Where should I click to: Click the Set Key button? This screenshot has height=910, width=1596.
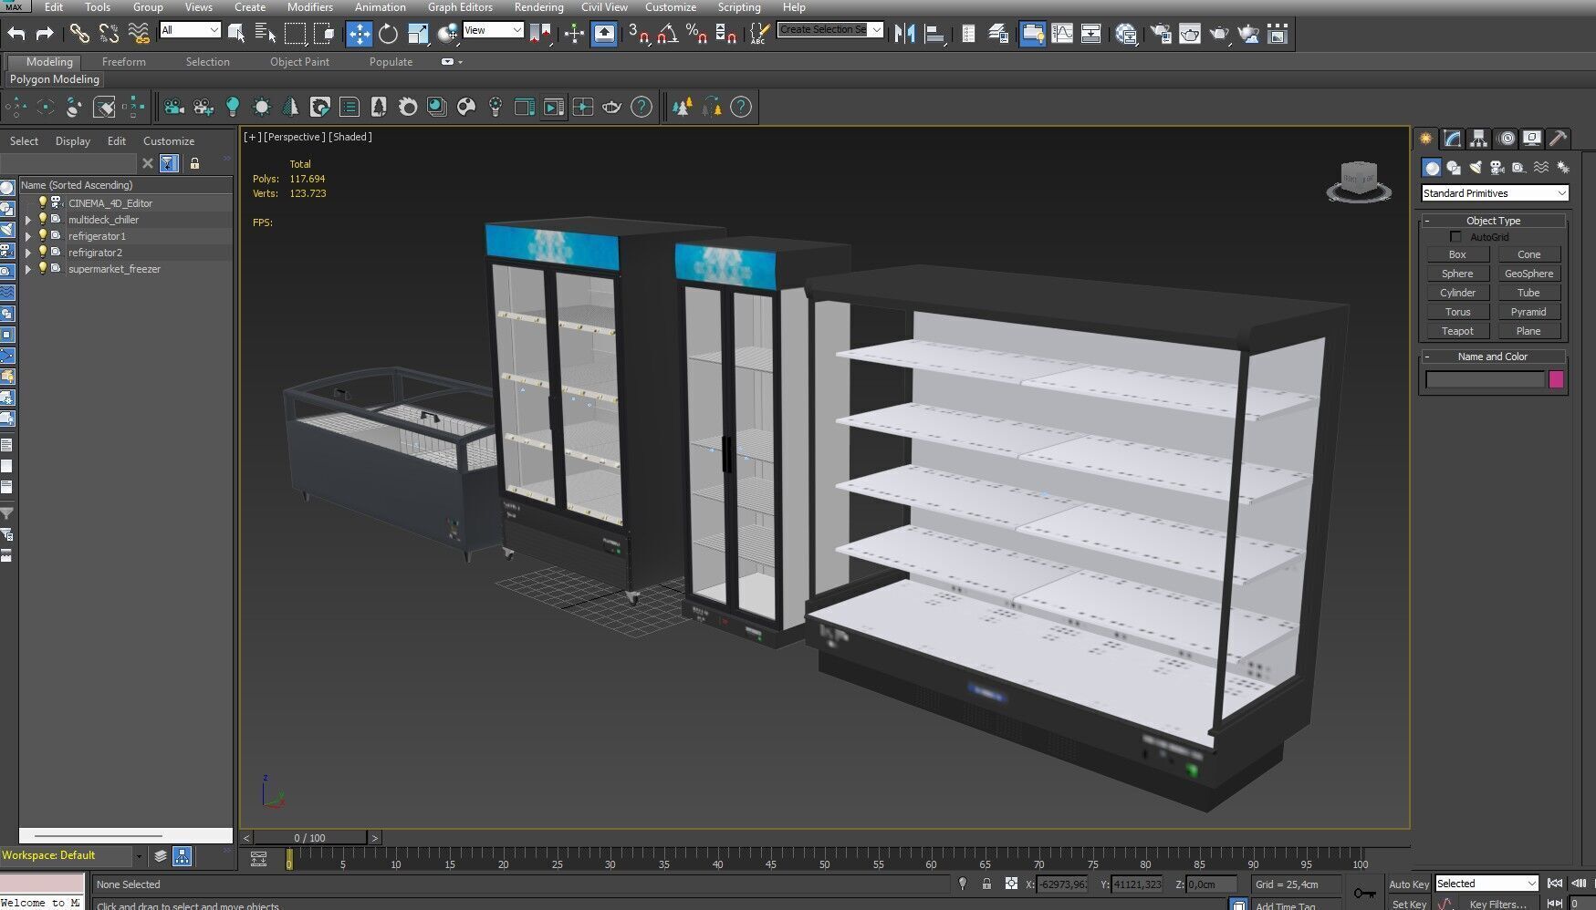(1408, 904)
